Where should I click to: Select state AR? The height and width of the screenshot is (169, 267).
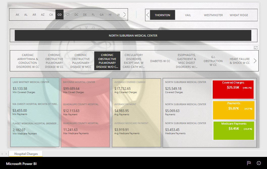(x=34, y=15)
